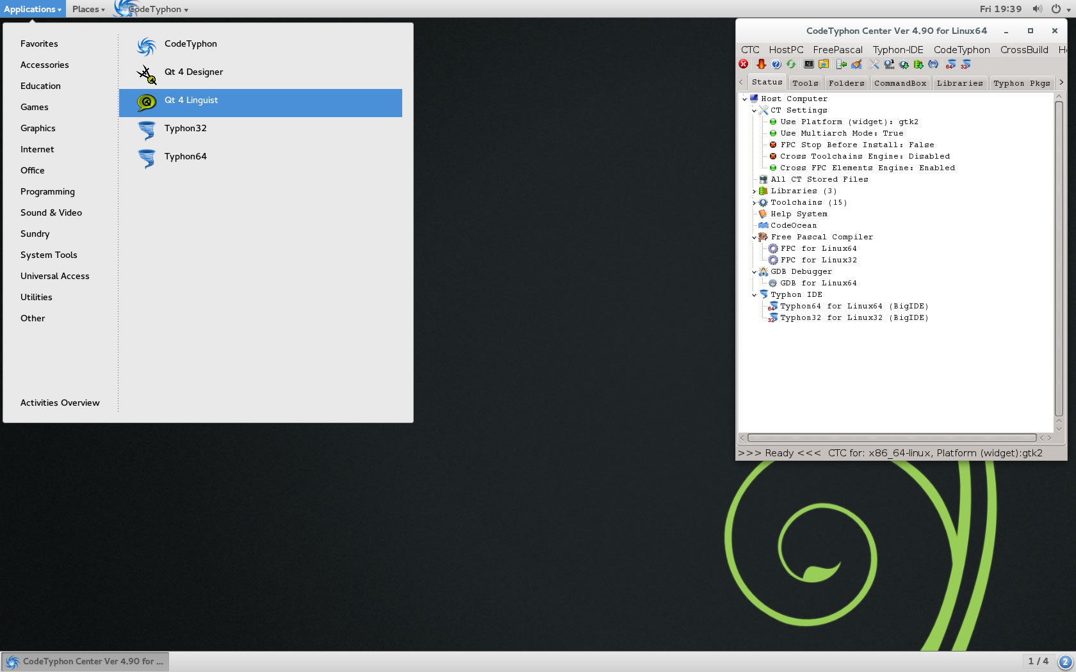Image resolution: width=1076 pixels, height=672 pixels.
Task: Click the volume speaker icon in top bar
Action: 1037,9
